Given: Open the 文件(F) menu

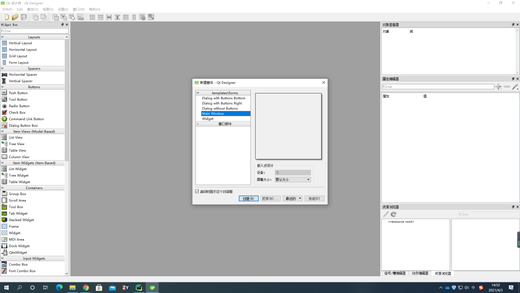Looking at the screenshot, I should [x=7, y=9].
